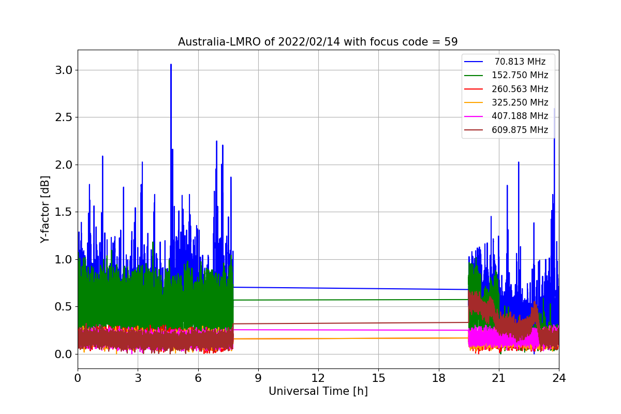Click the plot title mentioning Australia-LMRO
The width and height of the screenshot is (621, 414).
coord(318,42)
